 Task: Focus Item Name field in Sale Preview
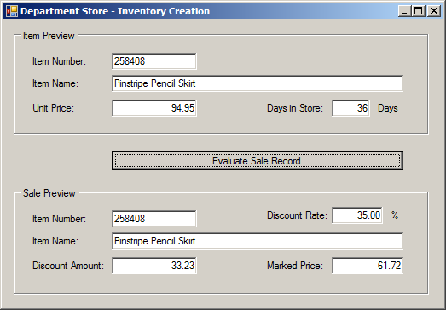(258, 241)
